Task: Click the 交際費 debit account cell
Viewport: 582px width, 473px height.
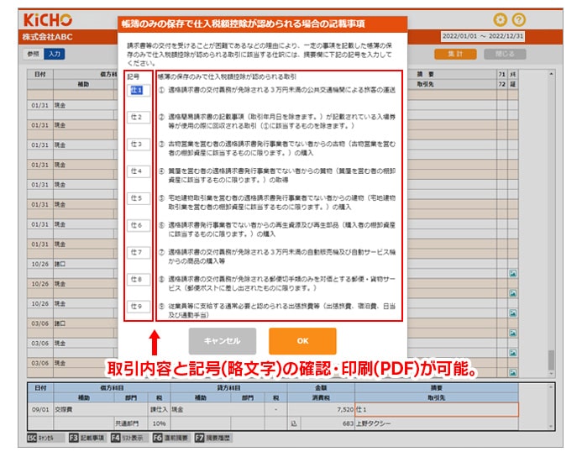Action: click(x=101, y=409)
